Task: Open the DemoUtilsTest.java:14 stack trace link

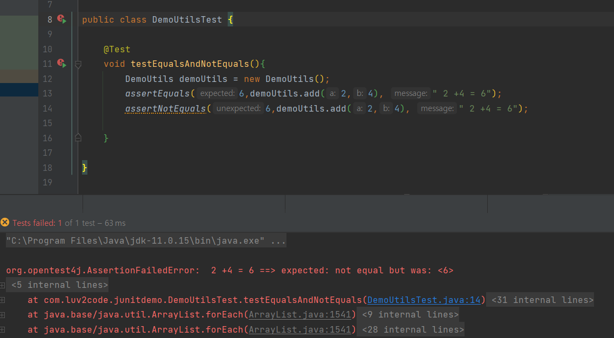Action: (x=424, y=300)
